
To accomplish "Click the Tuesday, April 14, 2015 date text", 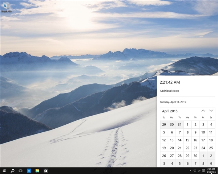I will pyautogui.click(x=173, y=102).
